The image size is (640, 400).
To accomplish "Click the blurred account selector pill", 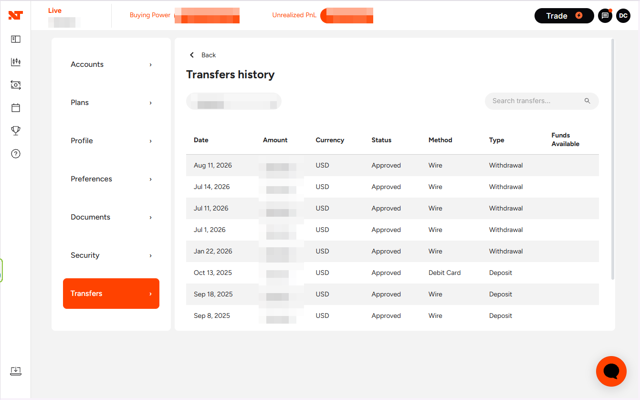I will coord(234,101).
